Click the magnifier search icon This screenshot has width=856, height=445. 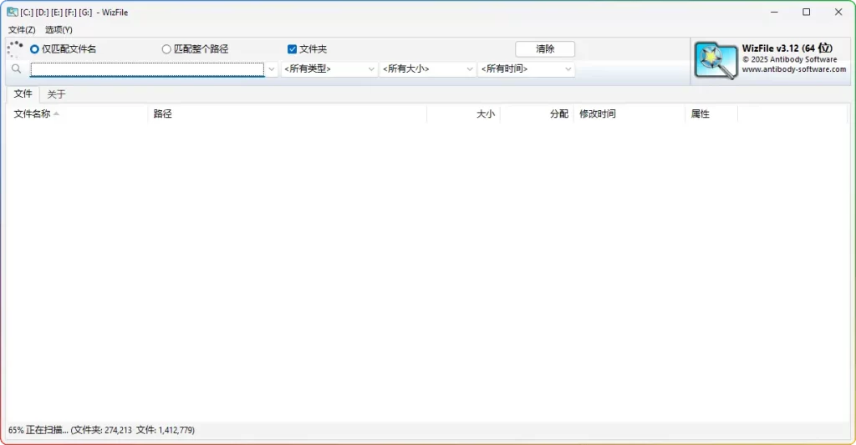coord(16,69)
